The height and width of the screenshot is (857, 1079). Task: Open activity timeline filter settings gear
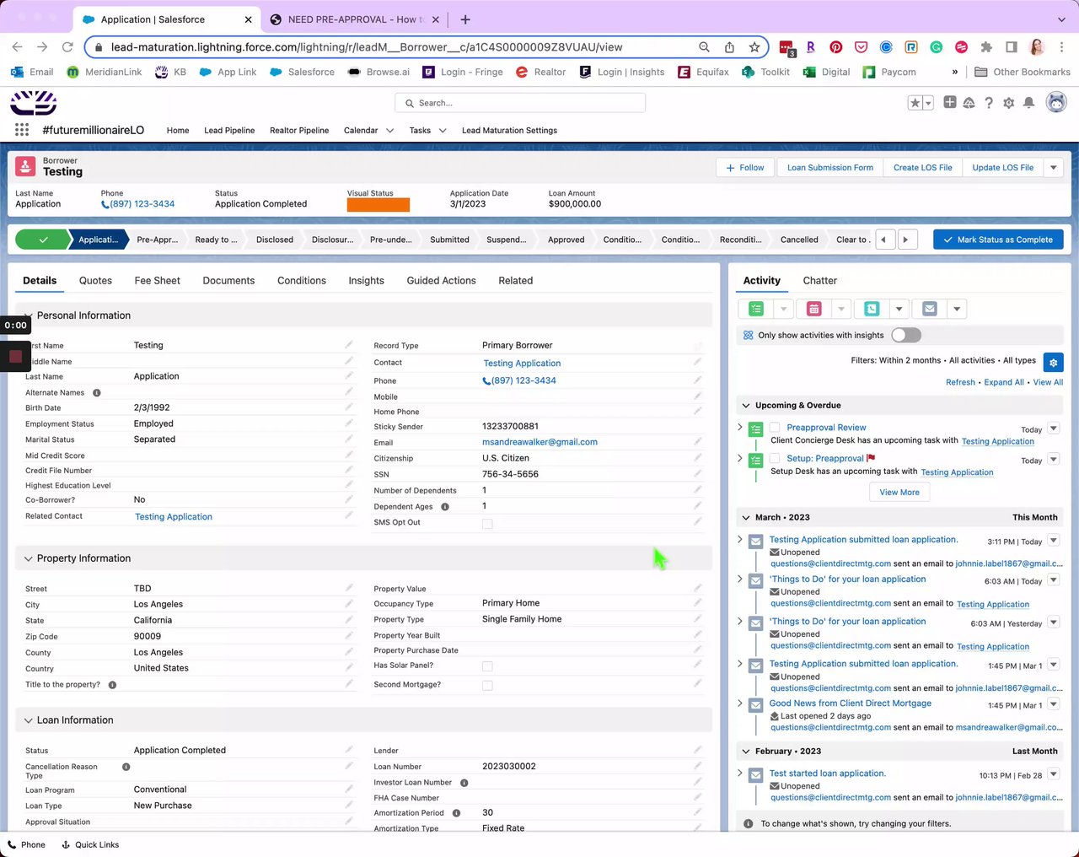1053,362
